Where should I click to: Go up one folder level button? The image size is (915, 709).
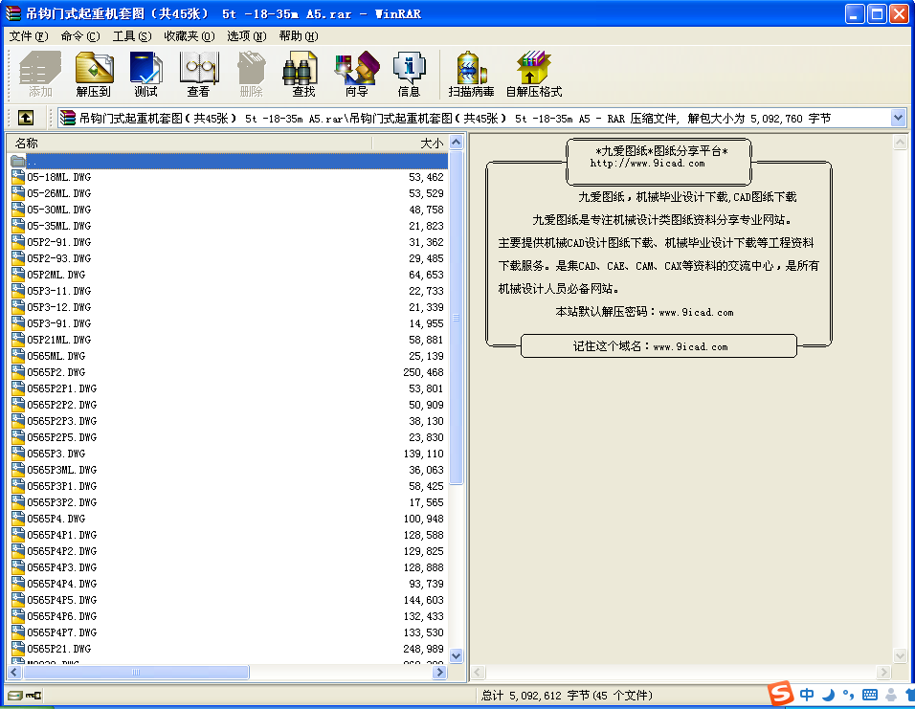pyautogui.click(x=26, y=118)
